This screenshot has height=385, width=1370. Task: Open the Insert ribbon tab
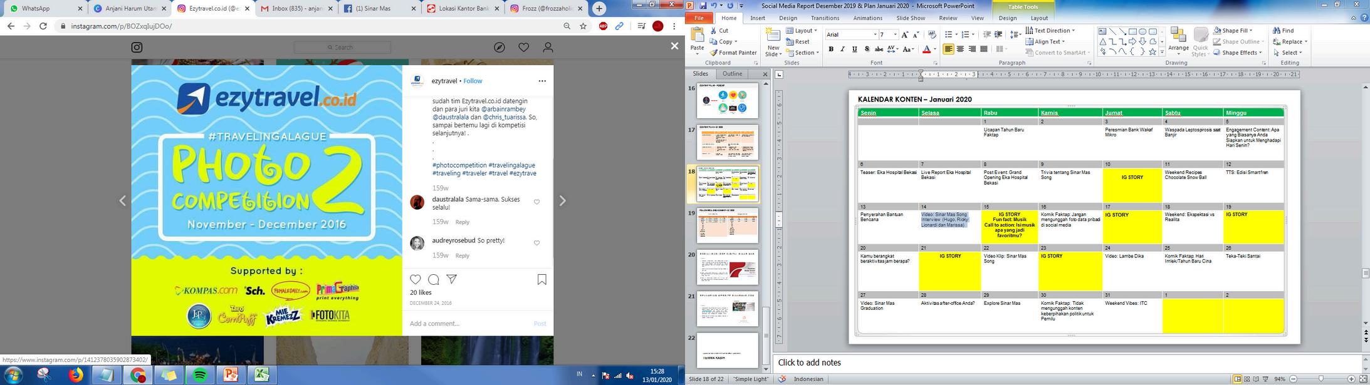(x=758, y=18)
